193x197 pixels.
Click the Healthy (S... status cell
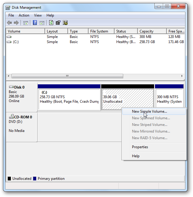click(x=126, y=37)
